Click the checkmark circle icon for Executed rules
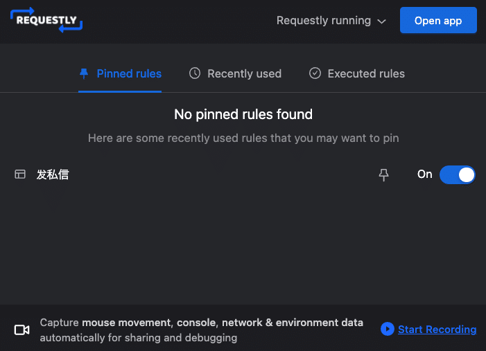This screenshot has width=486, height=351. pyautogui.click(x=315, y=73)
